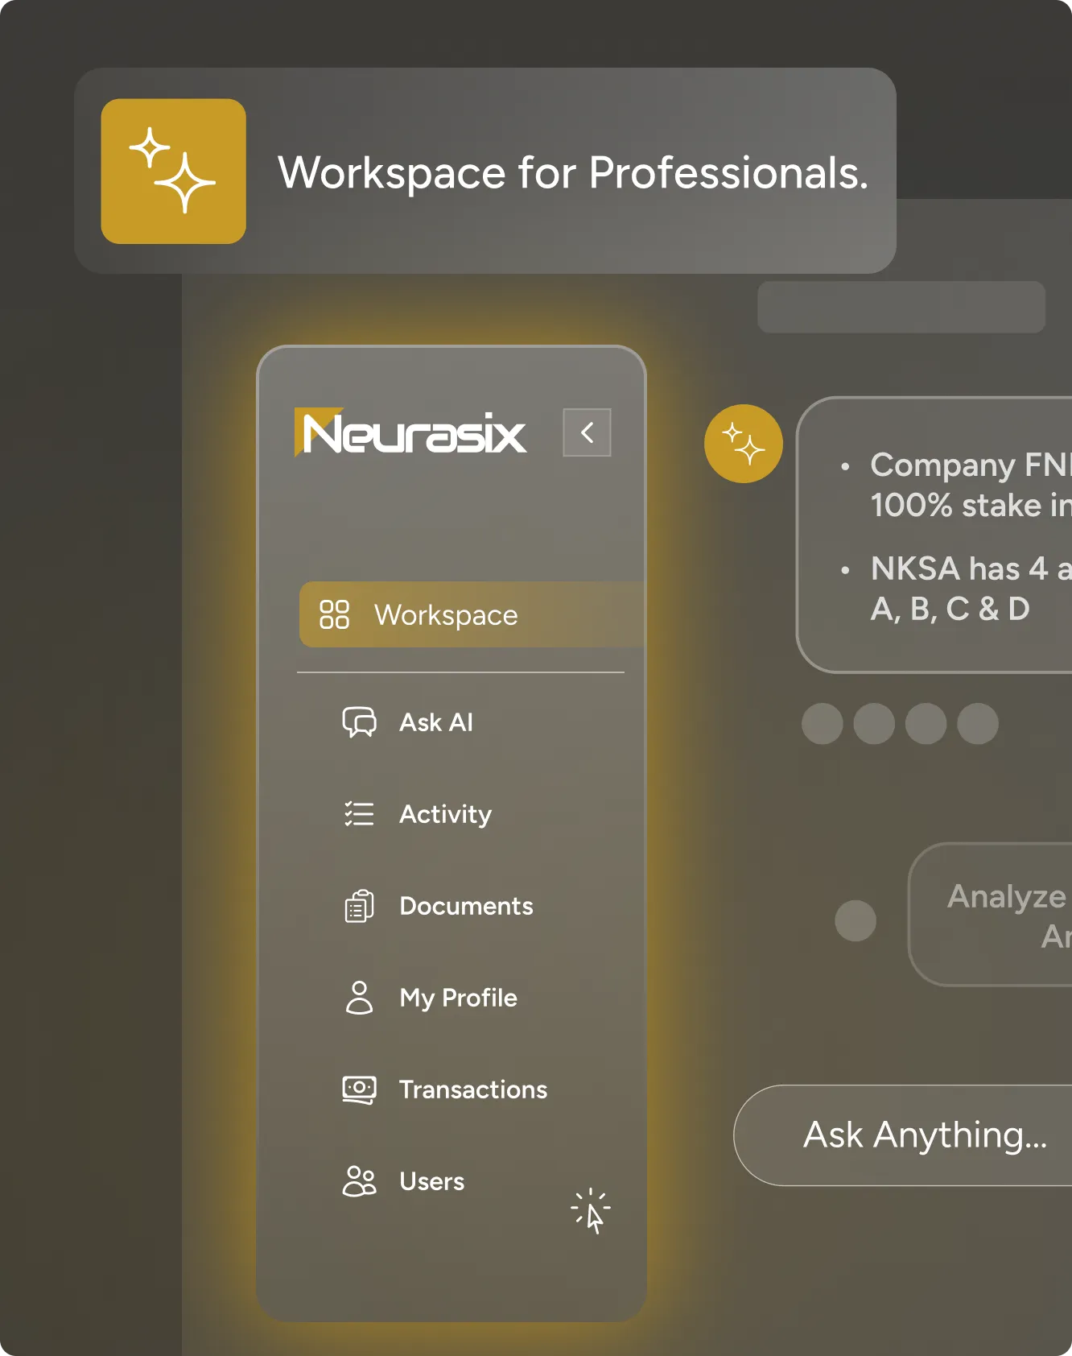This screenshot has height=1356, width=1072.
Task: Click the Ask AI chat bubble icon
Action: pos(359,722)
